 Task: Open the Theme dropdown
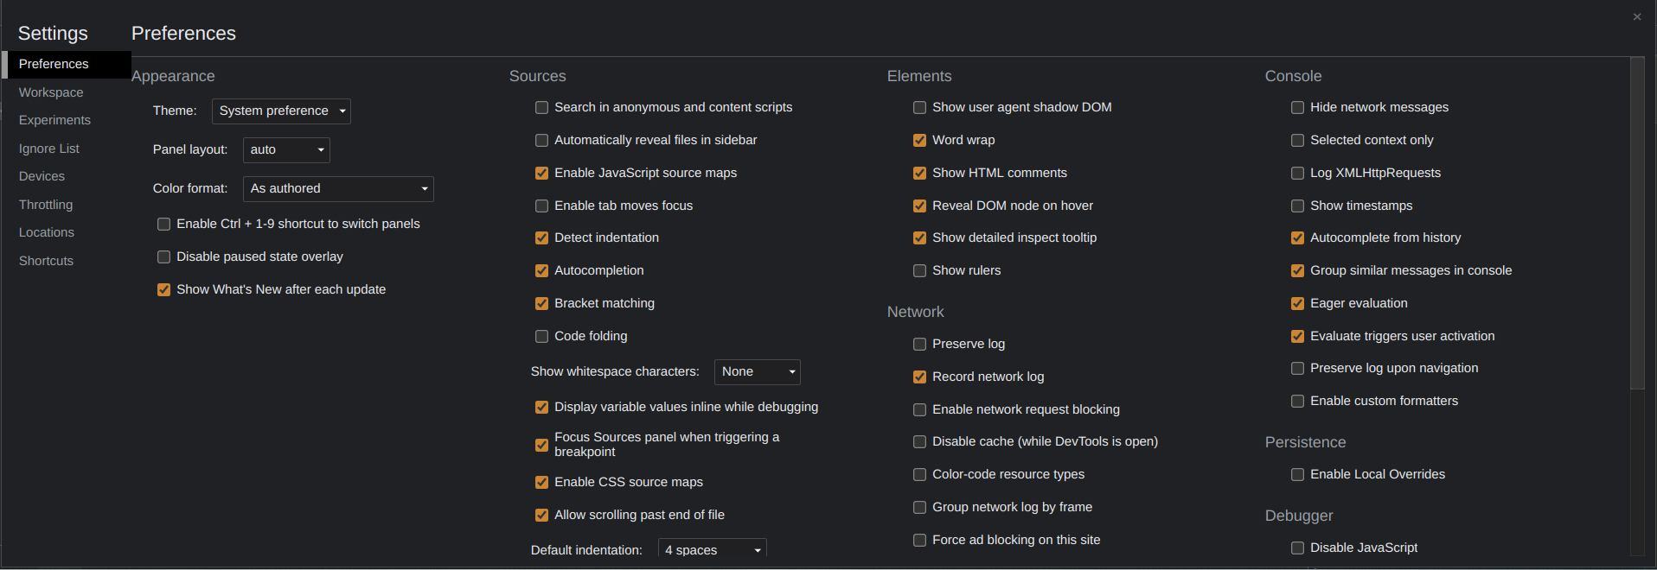(x=281, y=111)
